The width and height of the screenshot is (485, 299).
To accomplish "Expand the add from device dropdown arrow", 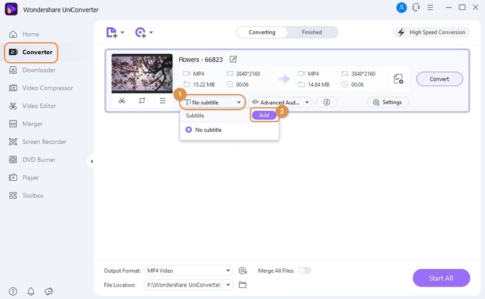I will click(151, 32).
